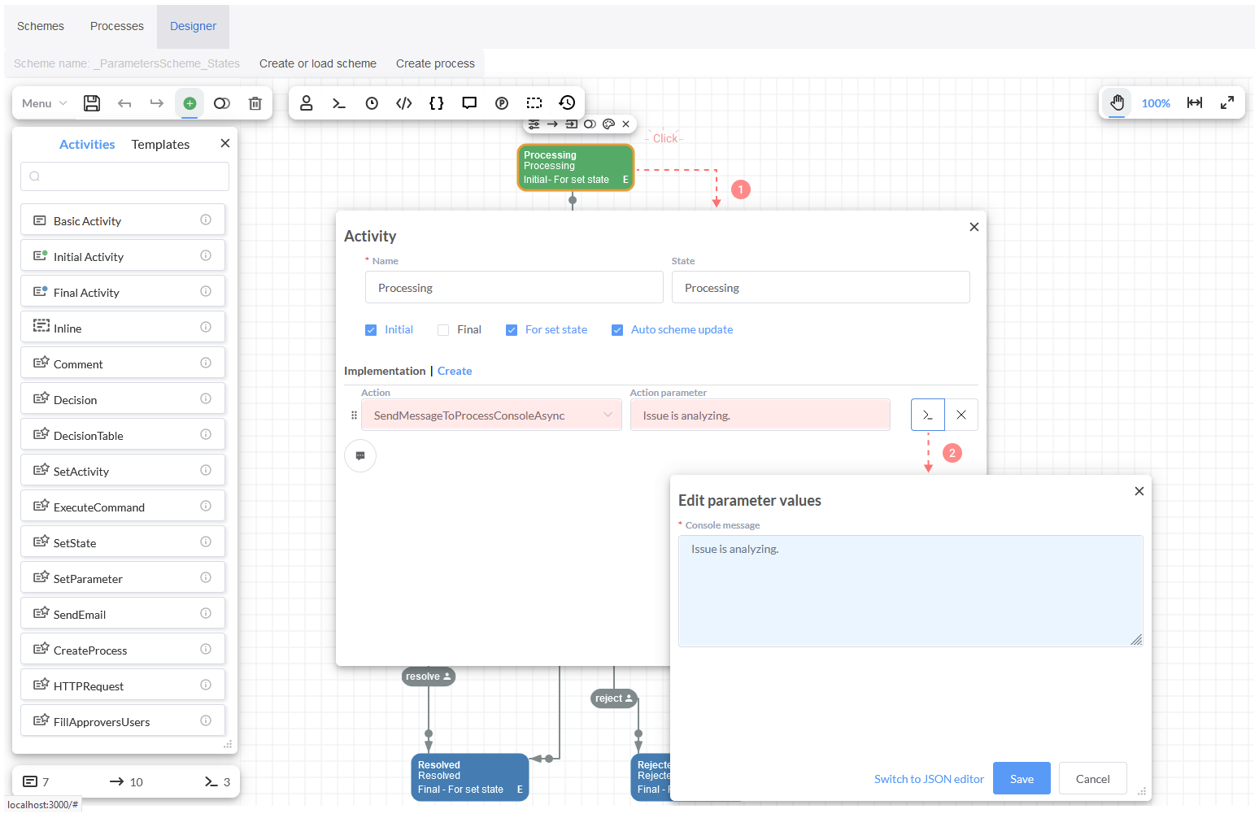Switch to the Schemes tab
The height and width of the screenshot is (818, 1259).
[41, 26]
